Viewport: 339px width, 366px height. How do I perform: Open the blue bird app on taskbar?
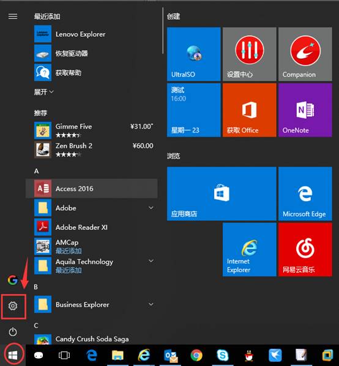point(275,356)
